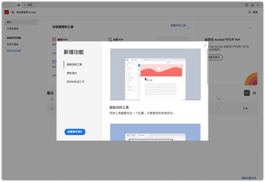The width and height of the screenshot is (265, 182).
Task: Toggle the select-all checkbox in the recent header
Action: (52, 99)
